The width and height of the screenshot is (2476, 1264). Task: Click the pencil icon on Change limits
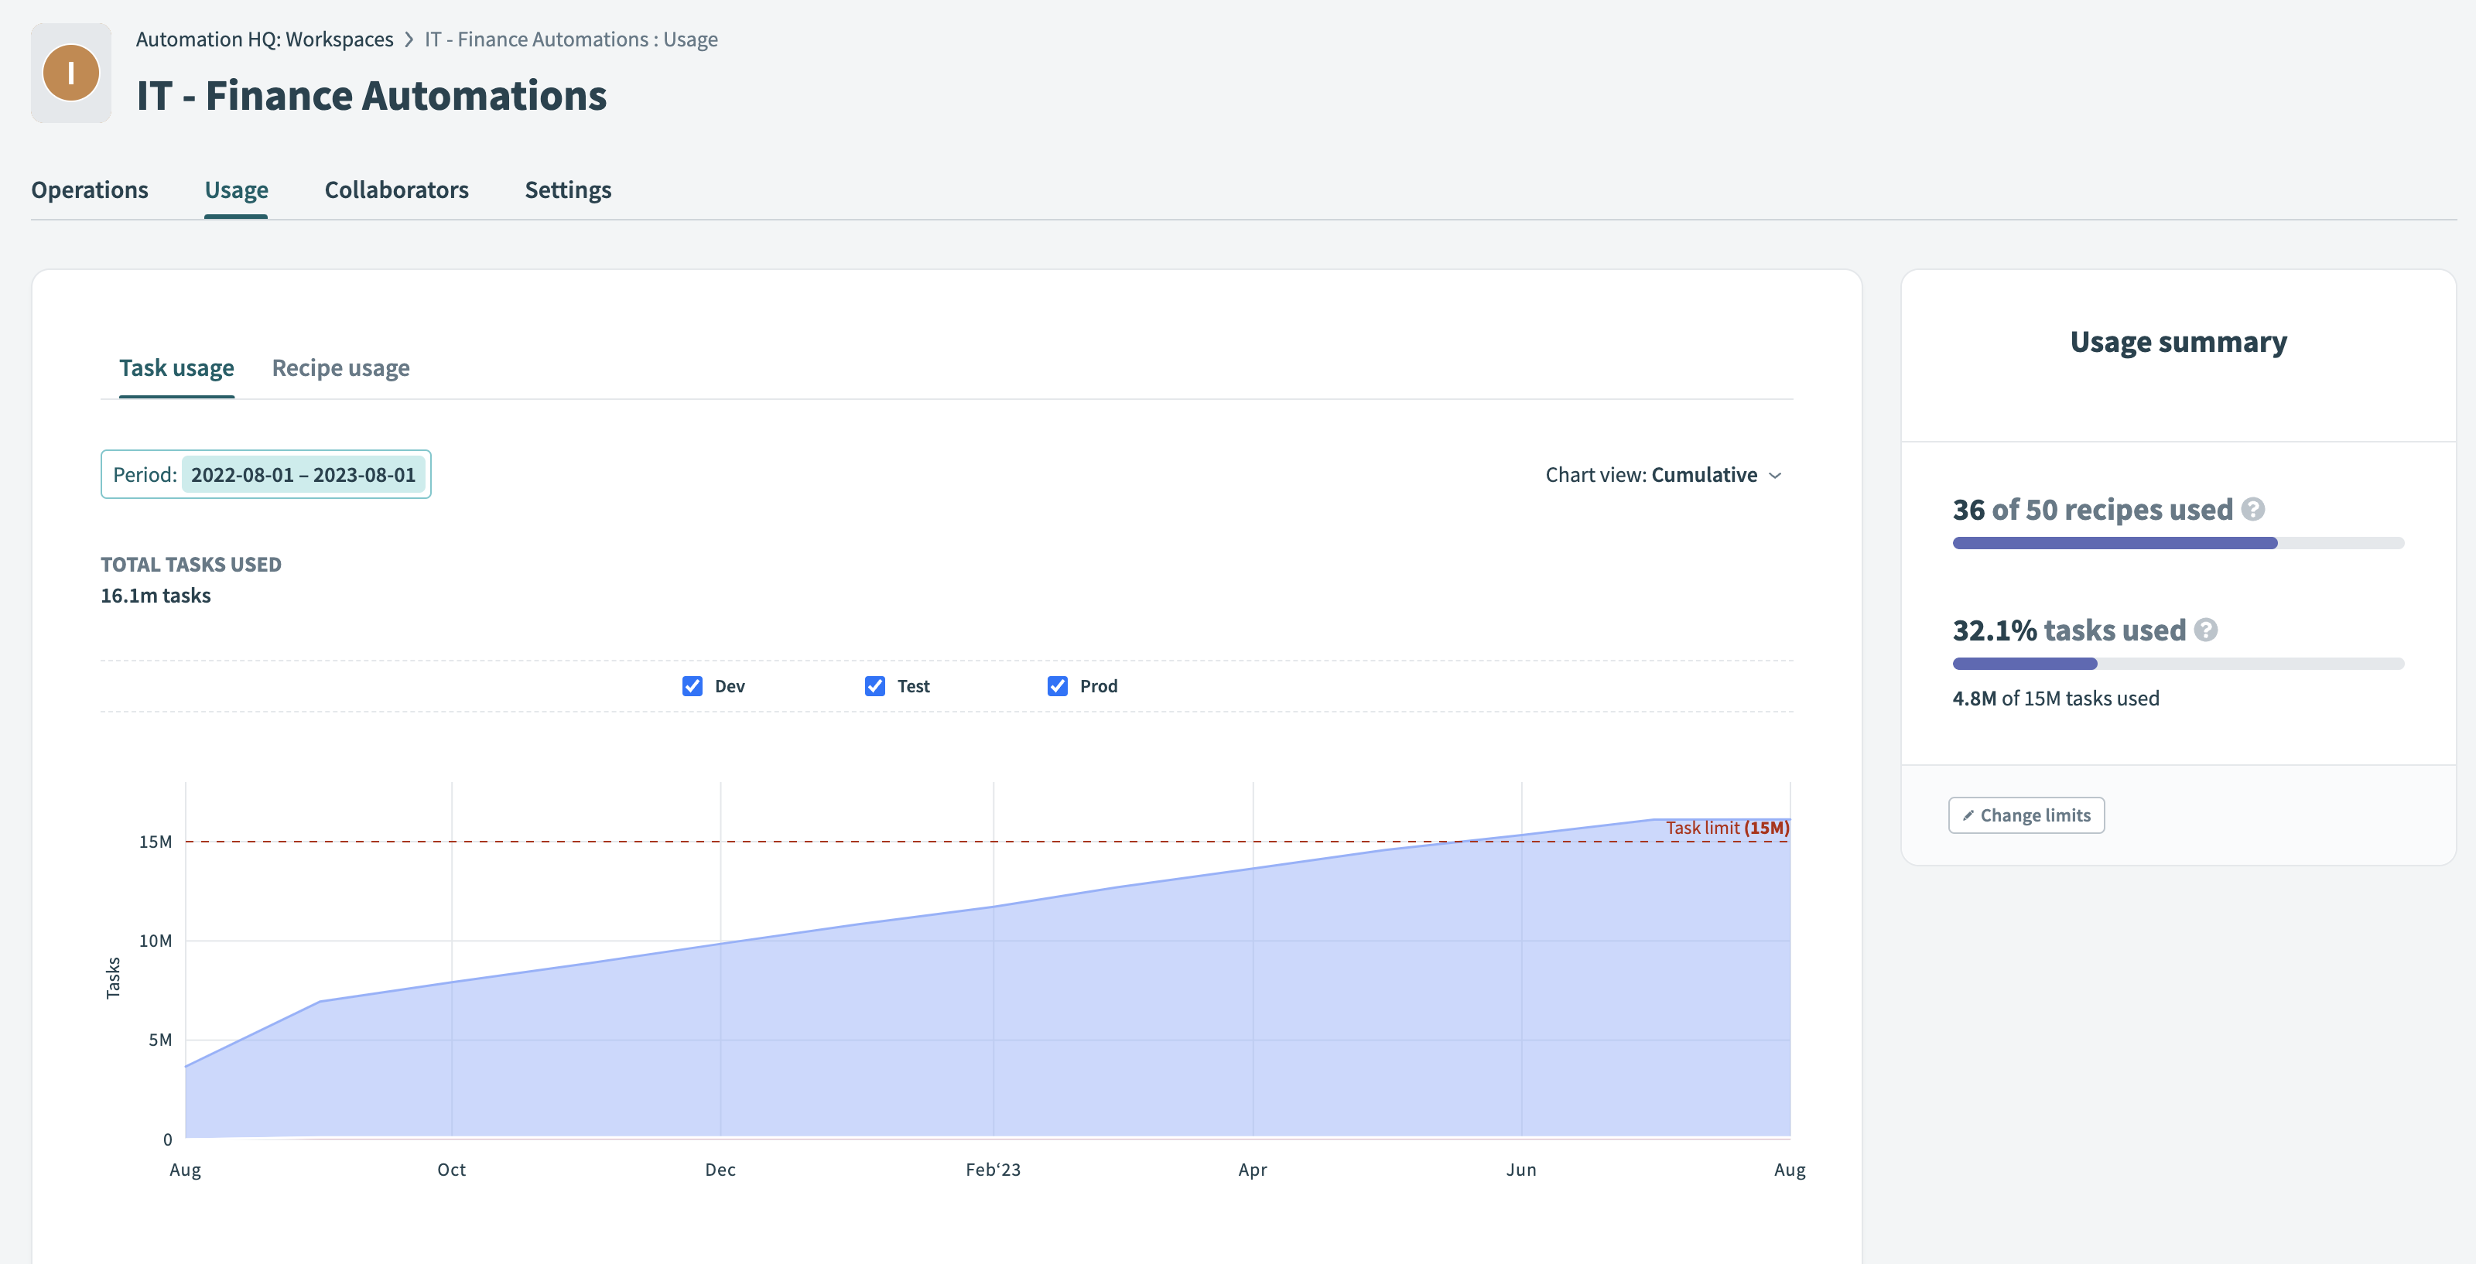point(1968,815)
